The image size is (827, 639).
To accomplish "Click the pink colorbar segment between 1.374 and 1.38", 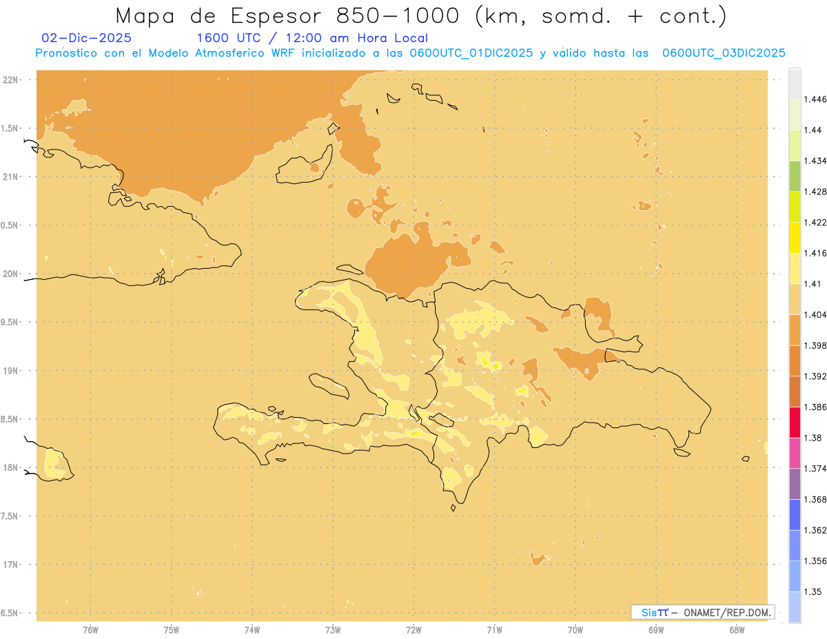I will [x=795, y=453].
